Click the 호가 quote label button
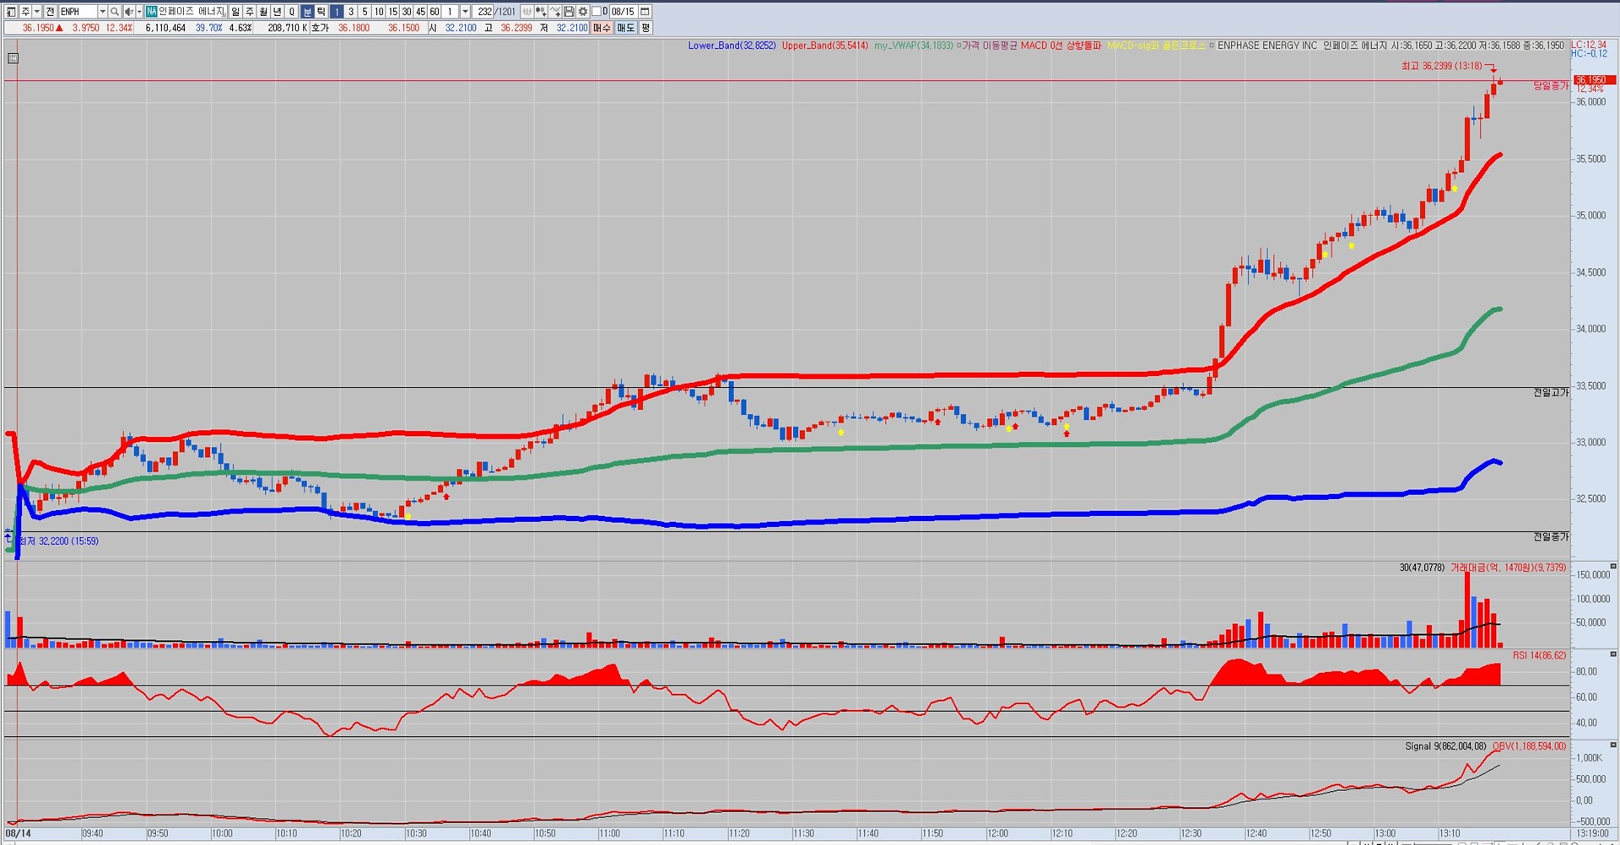The width and height of the screenshot is (1620, 845). coord(320,28)
